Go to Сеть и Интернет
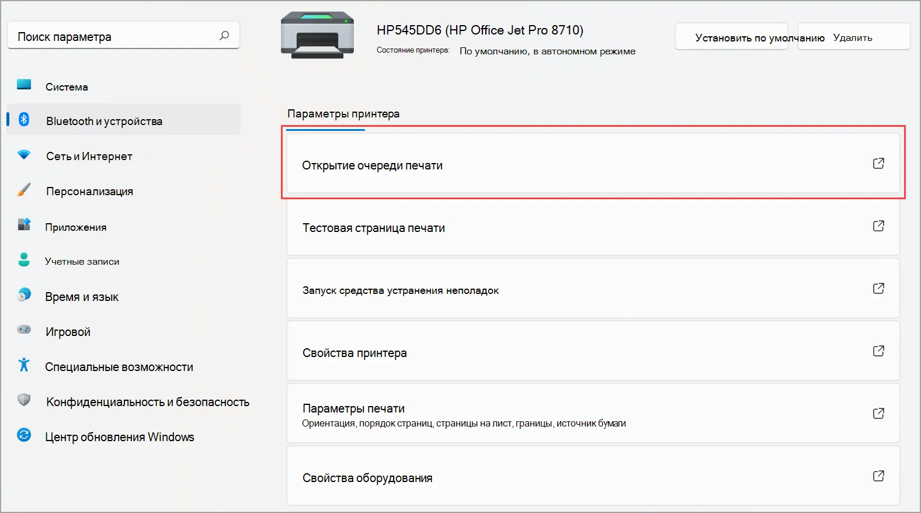 [123, 156]
